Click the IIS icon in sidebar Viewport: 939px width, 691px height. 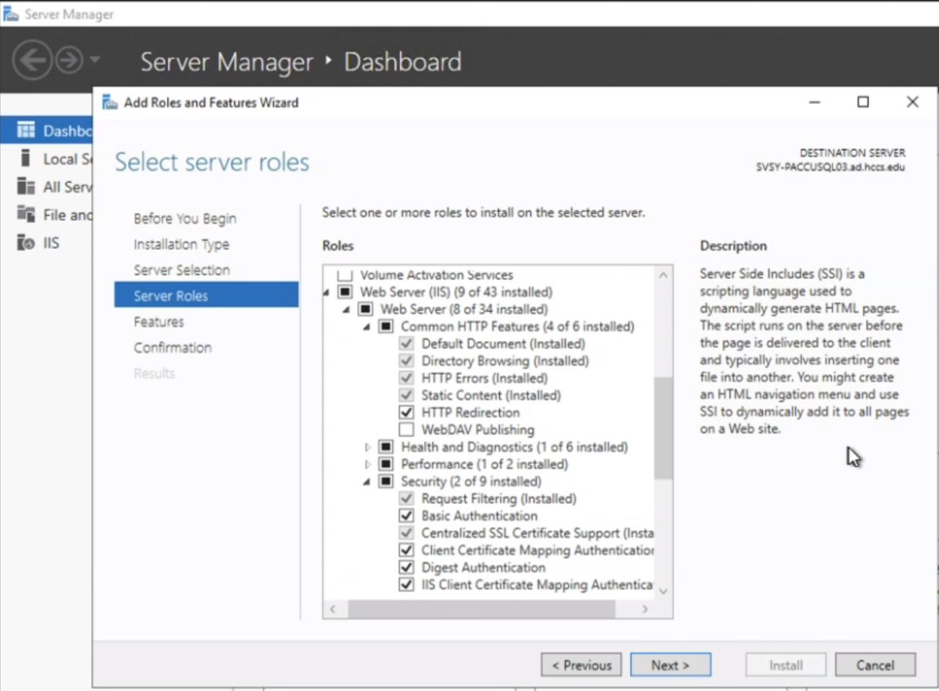coord(26,243)
